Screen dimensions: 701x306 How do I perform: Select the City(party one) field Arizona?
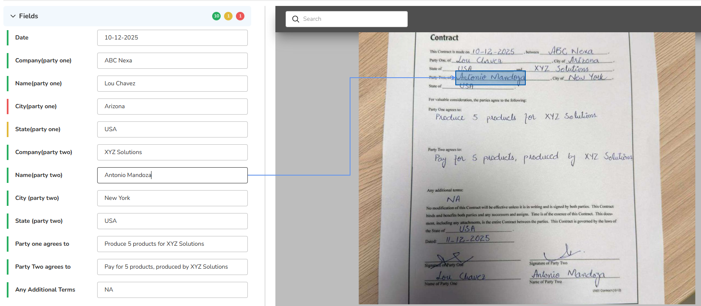pyautogui.click(x=172, y=107)
